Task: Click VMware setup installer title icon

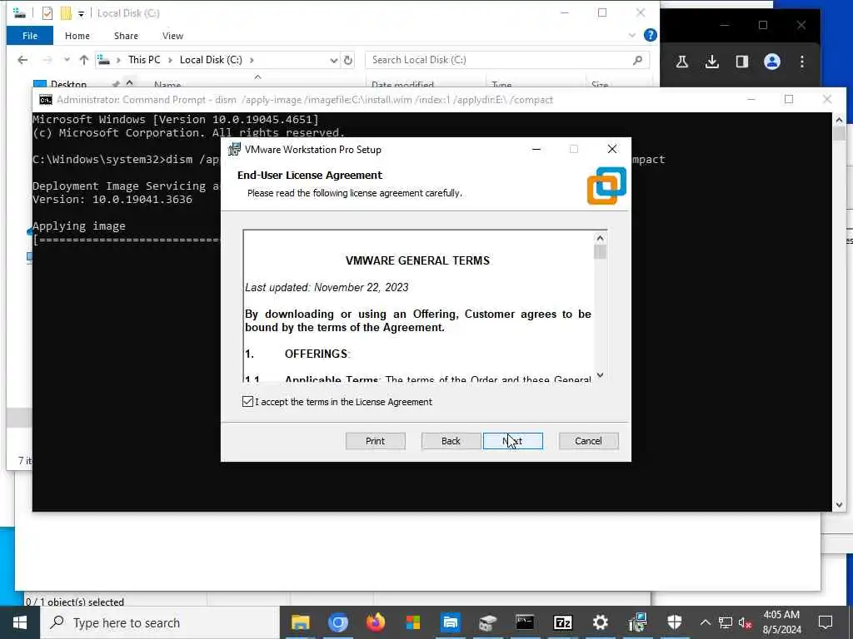Action: (x=234, y=149)
